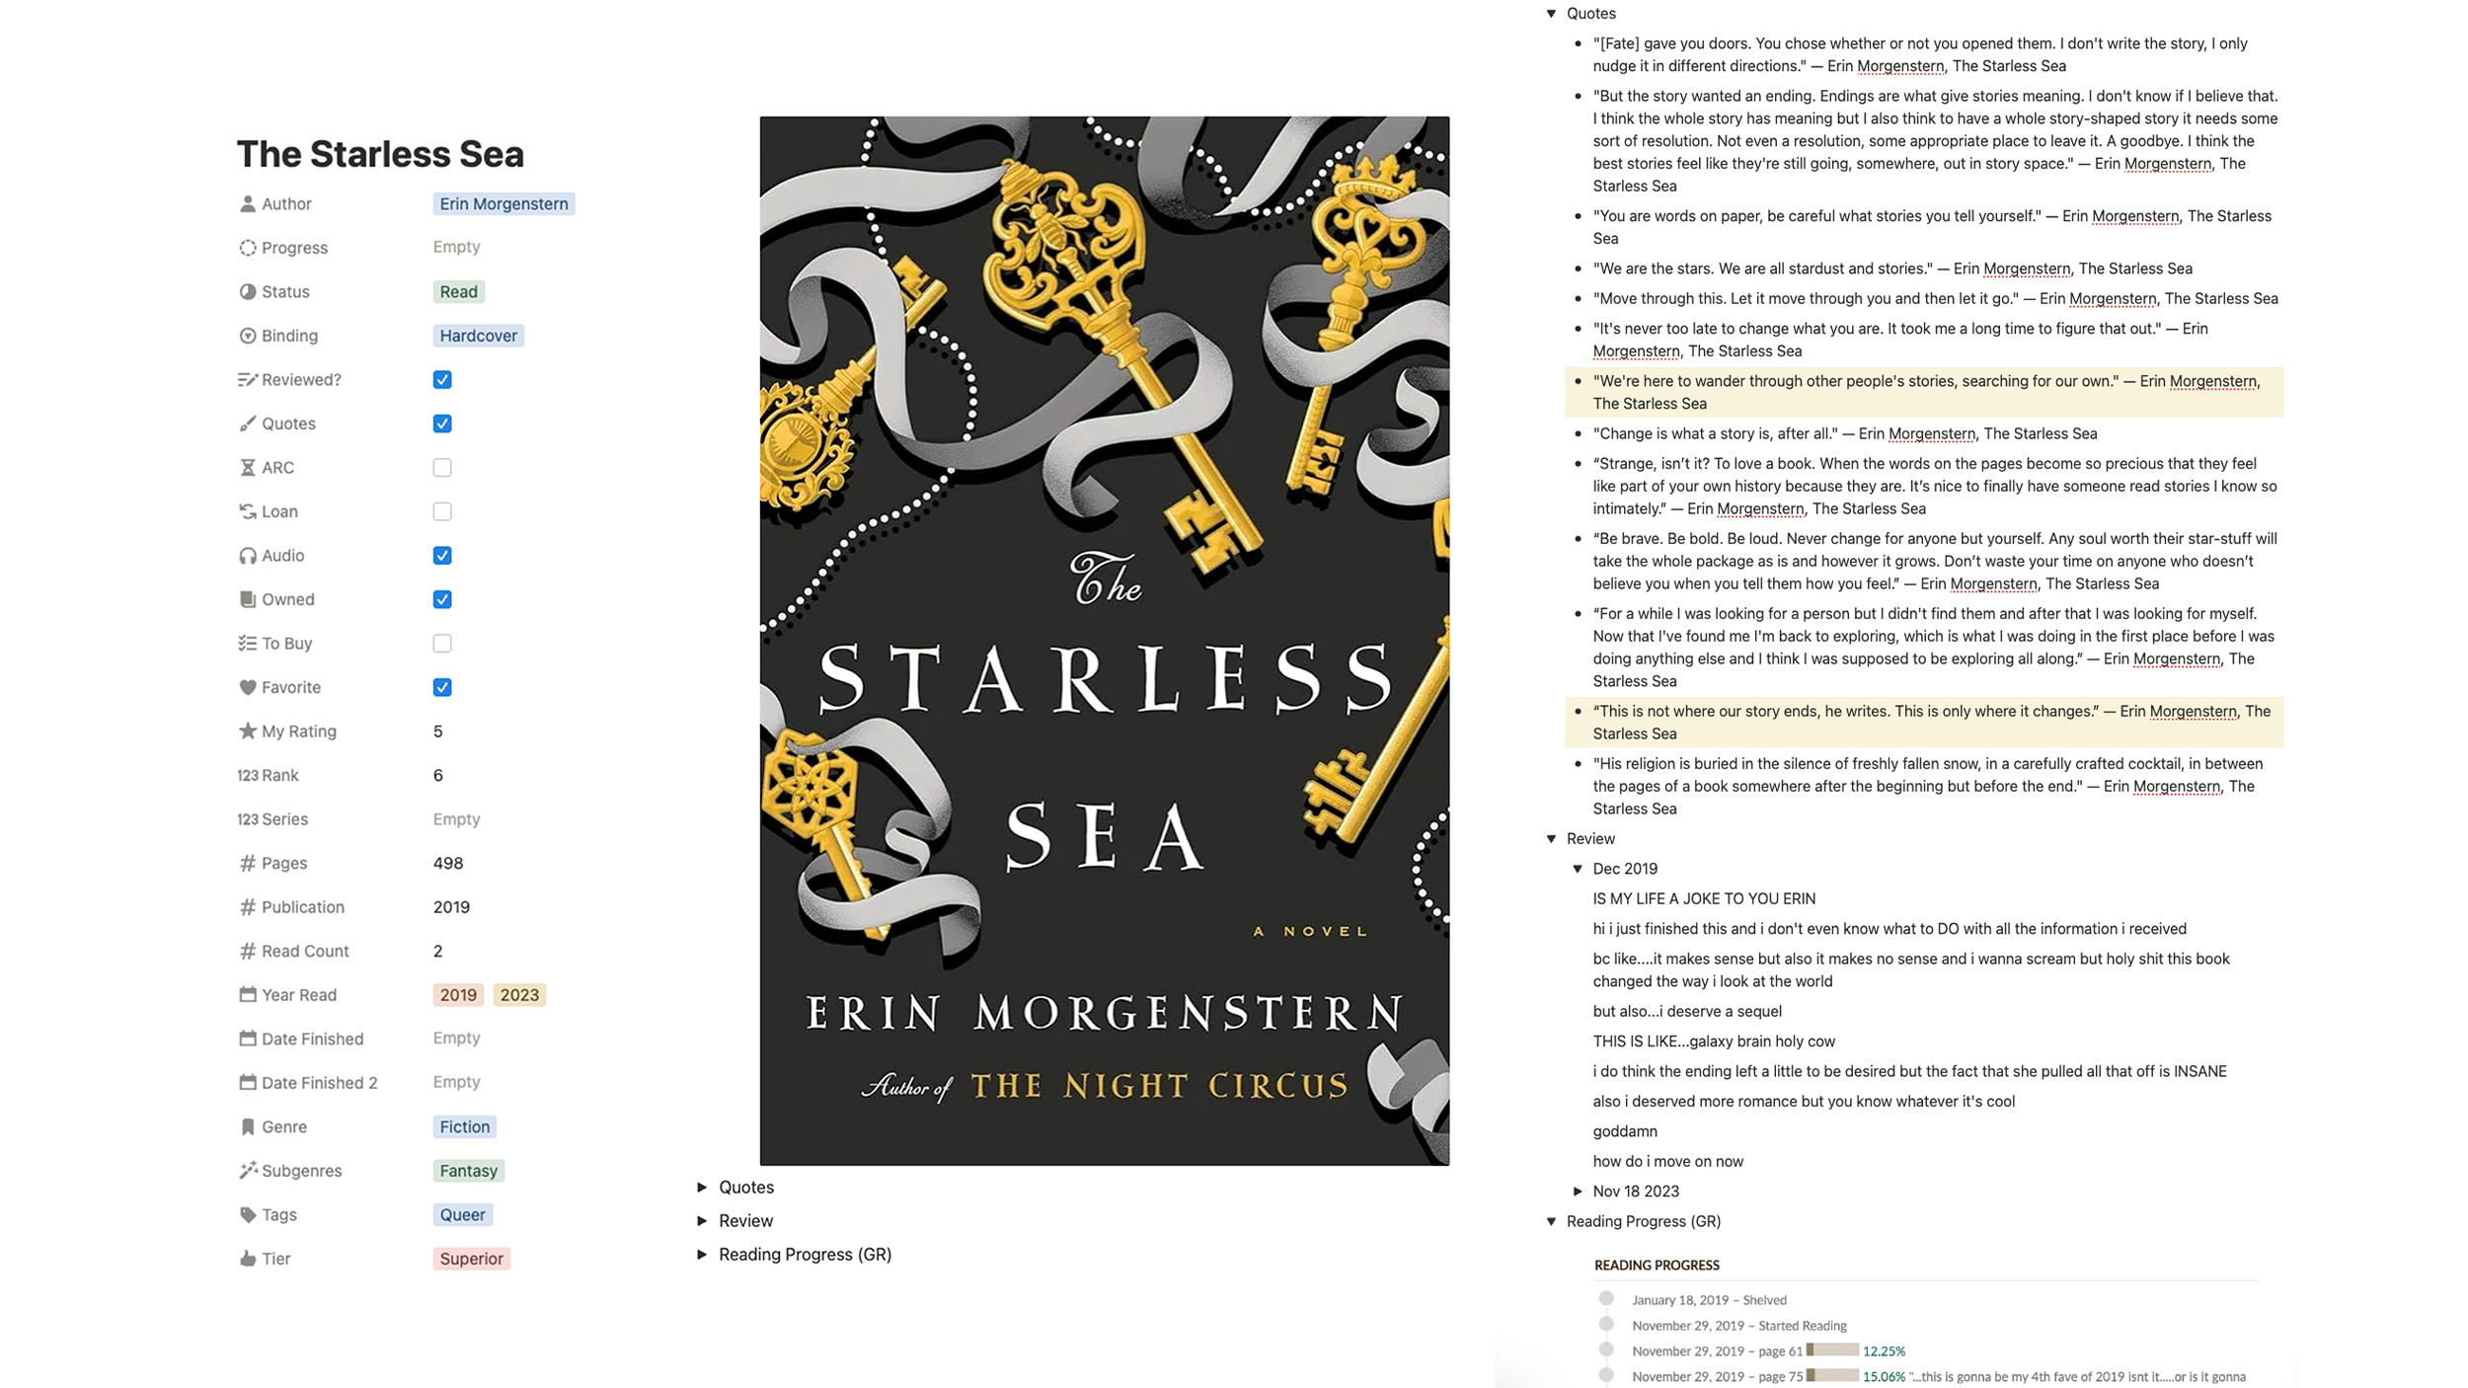Click the Genre bookmark icon
This screenshot has height=1388, width=2468.
pyautogui.click(x=247, y=1127)
